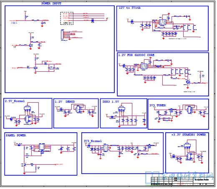Click the switching IC in 3V3_Normal block
This screenshot has height=189, width=217.
[x=106, y=148]
